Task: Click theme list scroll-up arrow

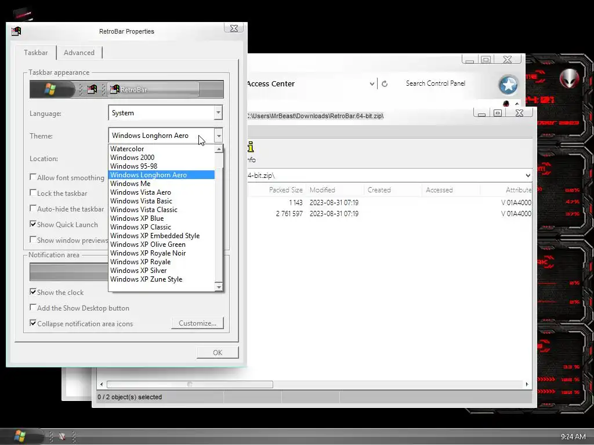Action: tap(219, 149)
